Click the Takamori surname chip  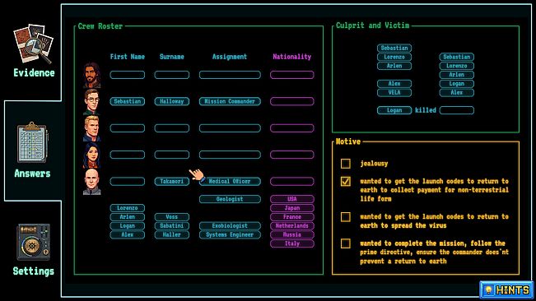coord(171,181)
